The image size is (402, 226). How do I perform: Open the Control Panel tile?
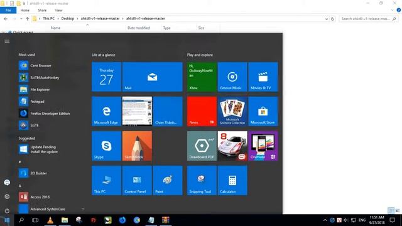click(137, 180)
